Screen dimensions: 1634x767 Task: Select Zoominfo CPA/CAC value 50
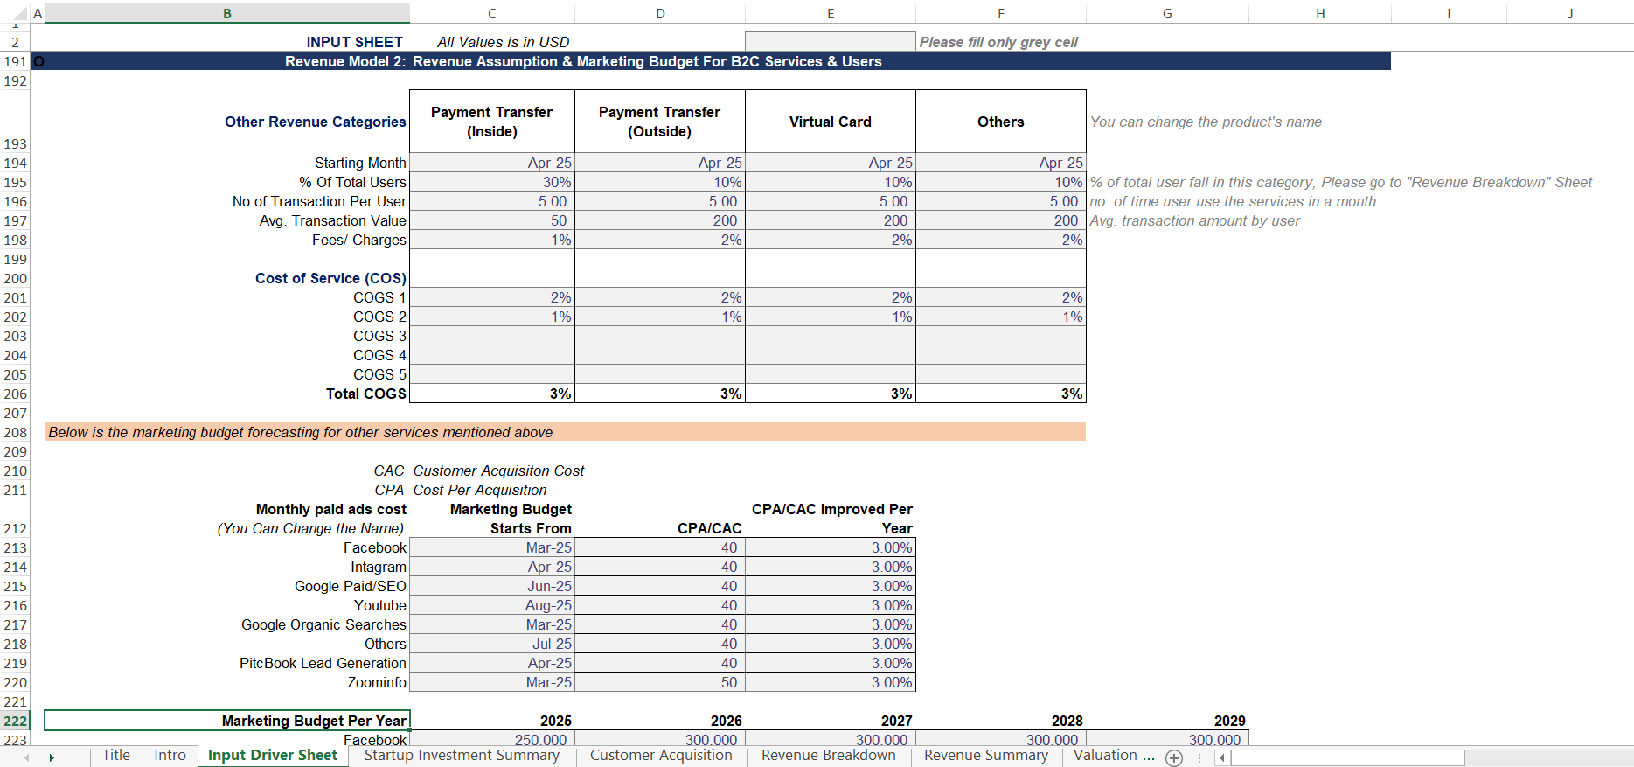pyautogui.click(x=660, y=682)
